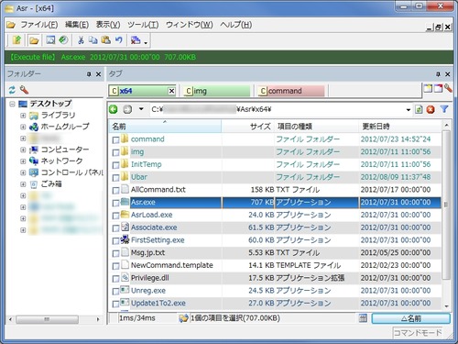The height and width of the screenshot is (344, 458).
Task: Go back with the green arrow button
Action: coord(114,109)
